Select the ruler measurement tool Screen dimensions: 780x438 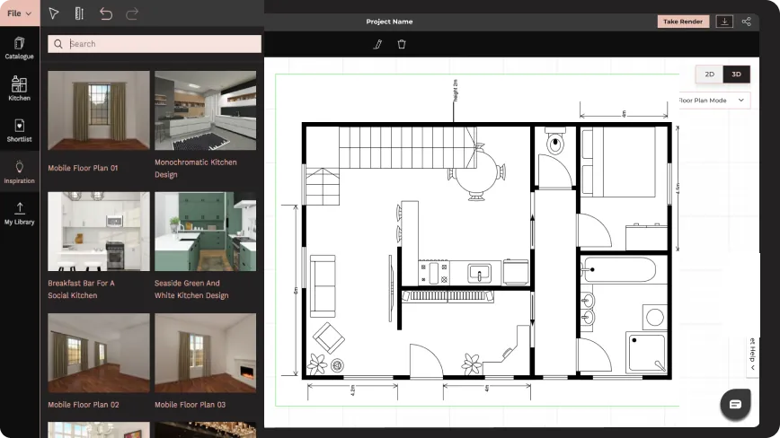pos(79,13)
